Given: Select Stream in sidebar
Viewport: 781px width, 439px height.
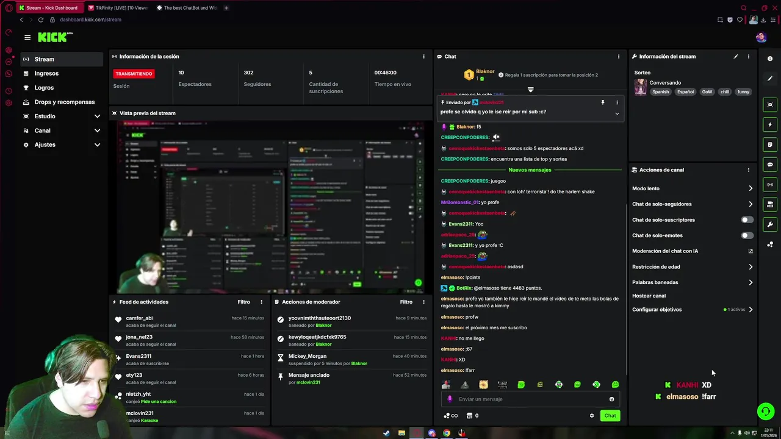Looking at the screenshot, I should click(x=62, y=59).
